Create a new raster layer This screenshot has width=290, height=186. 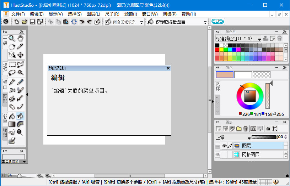pyautogui.click(x=219, y=129)
